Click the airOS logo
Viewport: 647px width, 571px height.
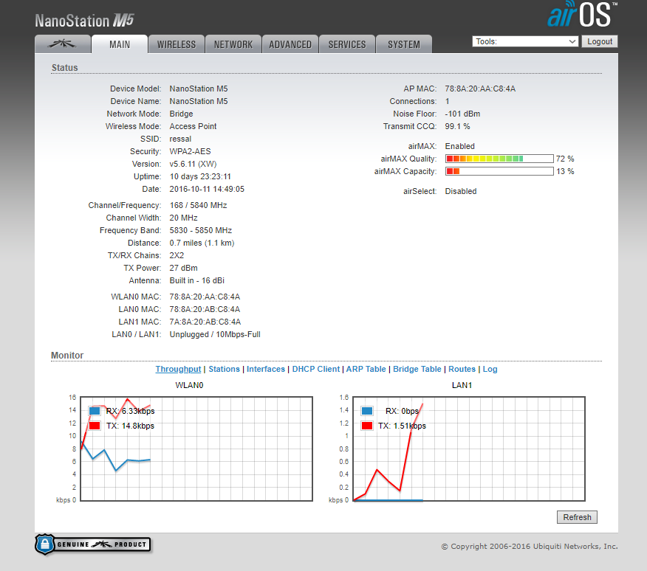coord(582,15)
